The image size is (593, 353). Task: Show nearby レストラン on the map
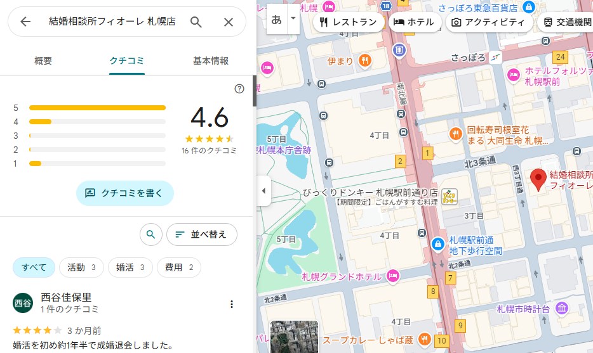pyautogui.click(x=349, y=22)
